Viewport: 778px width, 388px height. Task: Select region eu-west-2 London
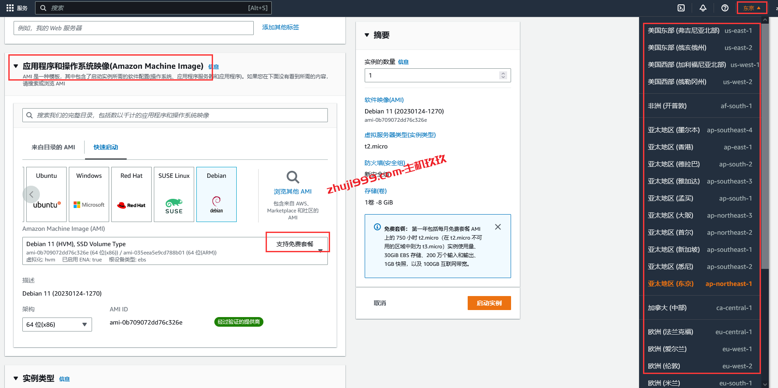point(700,366)
